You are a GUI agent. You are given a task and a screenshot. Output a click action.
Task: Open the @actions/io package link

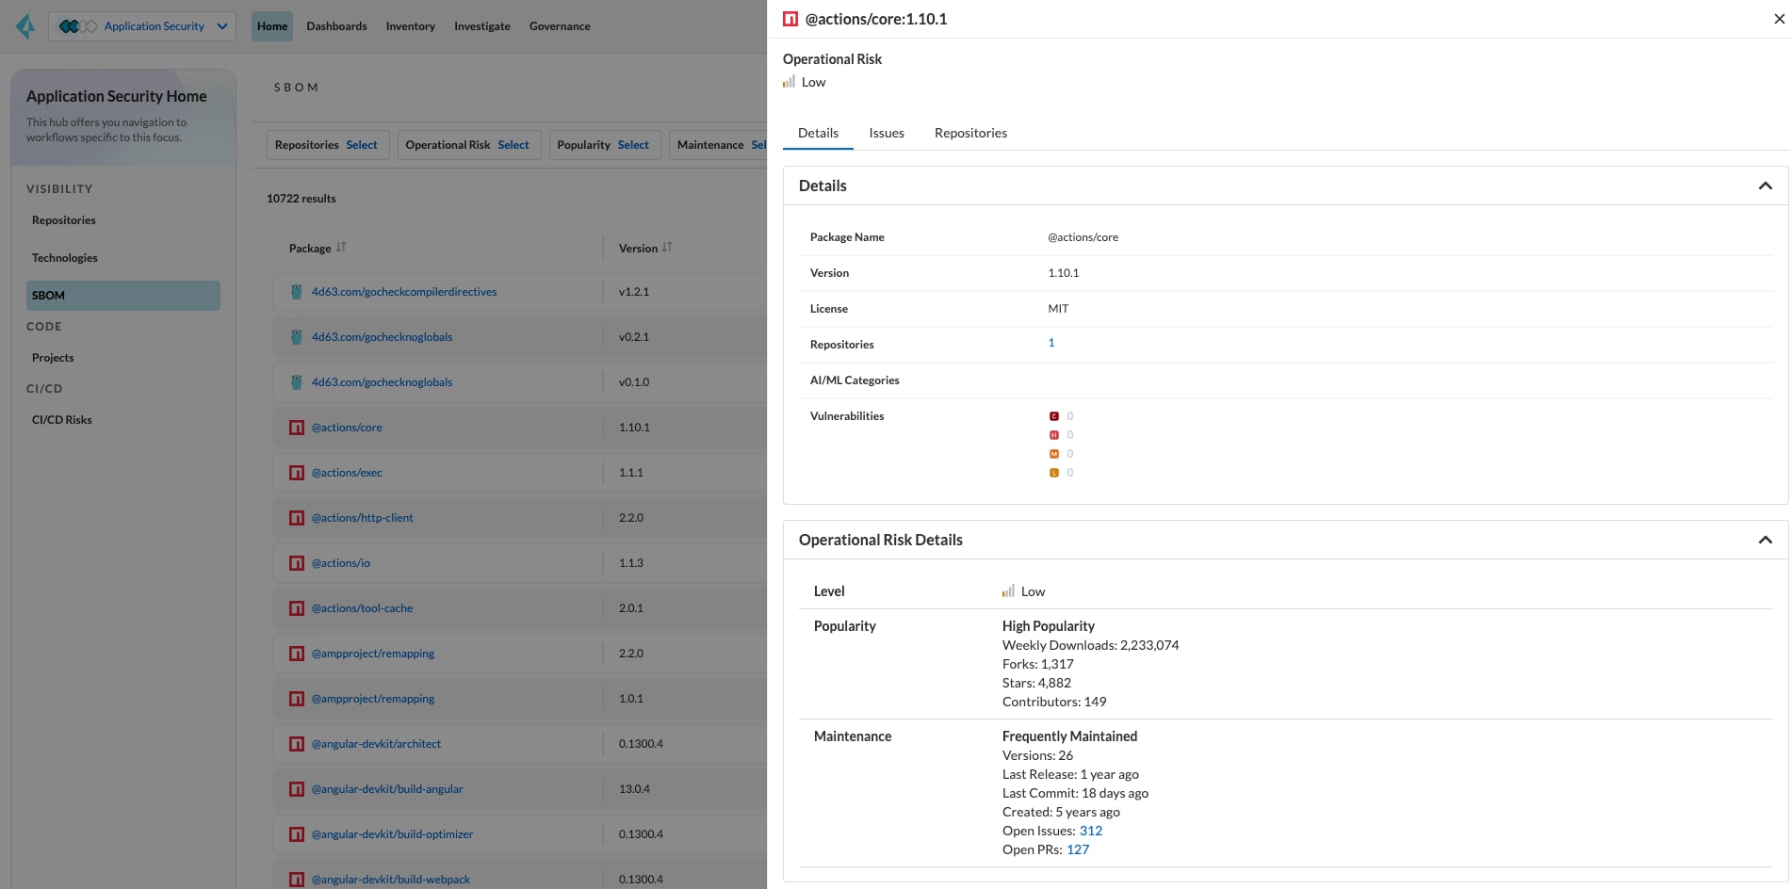tap(341, 563)
